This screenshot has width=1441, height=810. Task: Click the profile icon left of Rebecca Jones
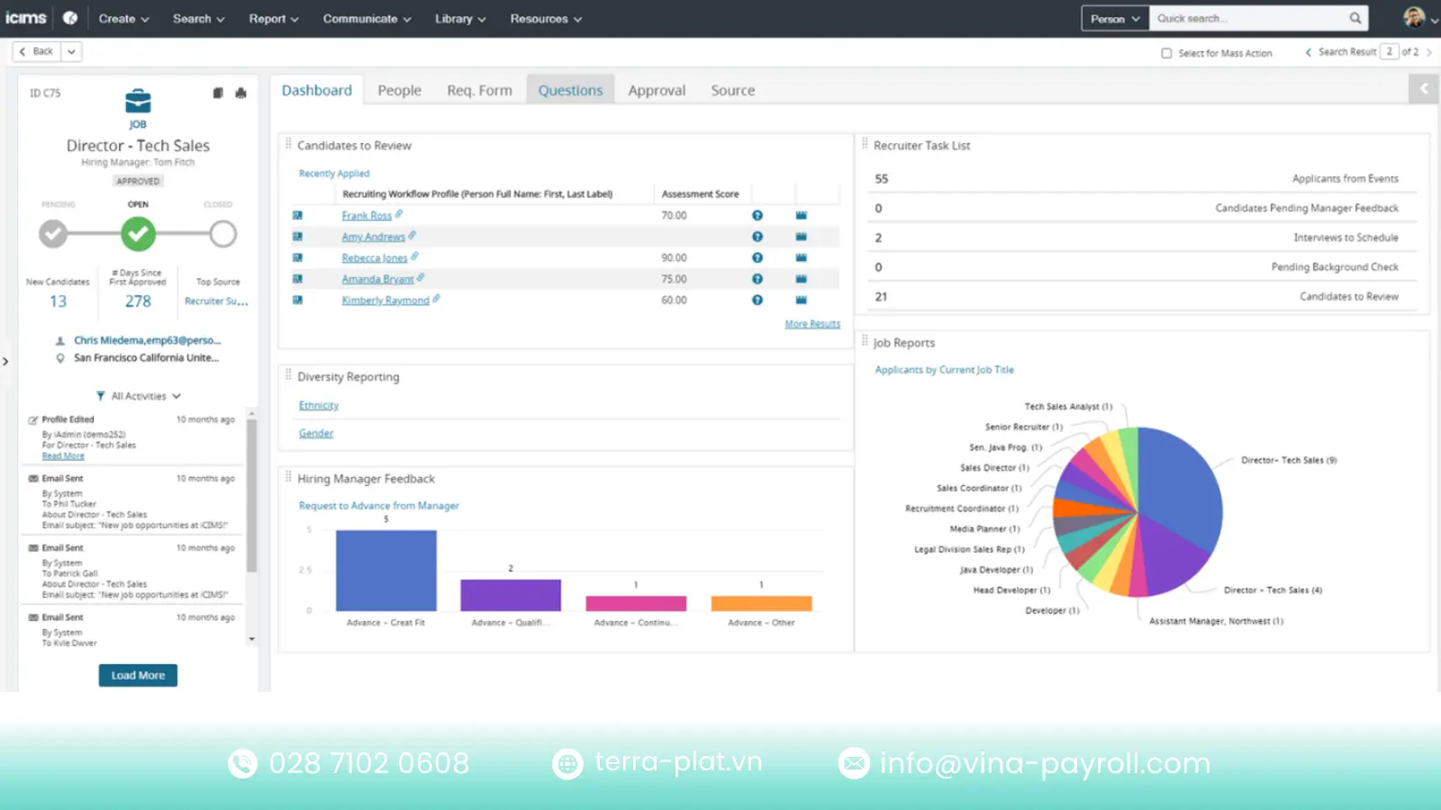[x=297, y=258]
